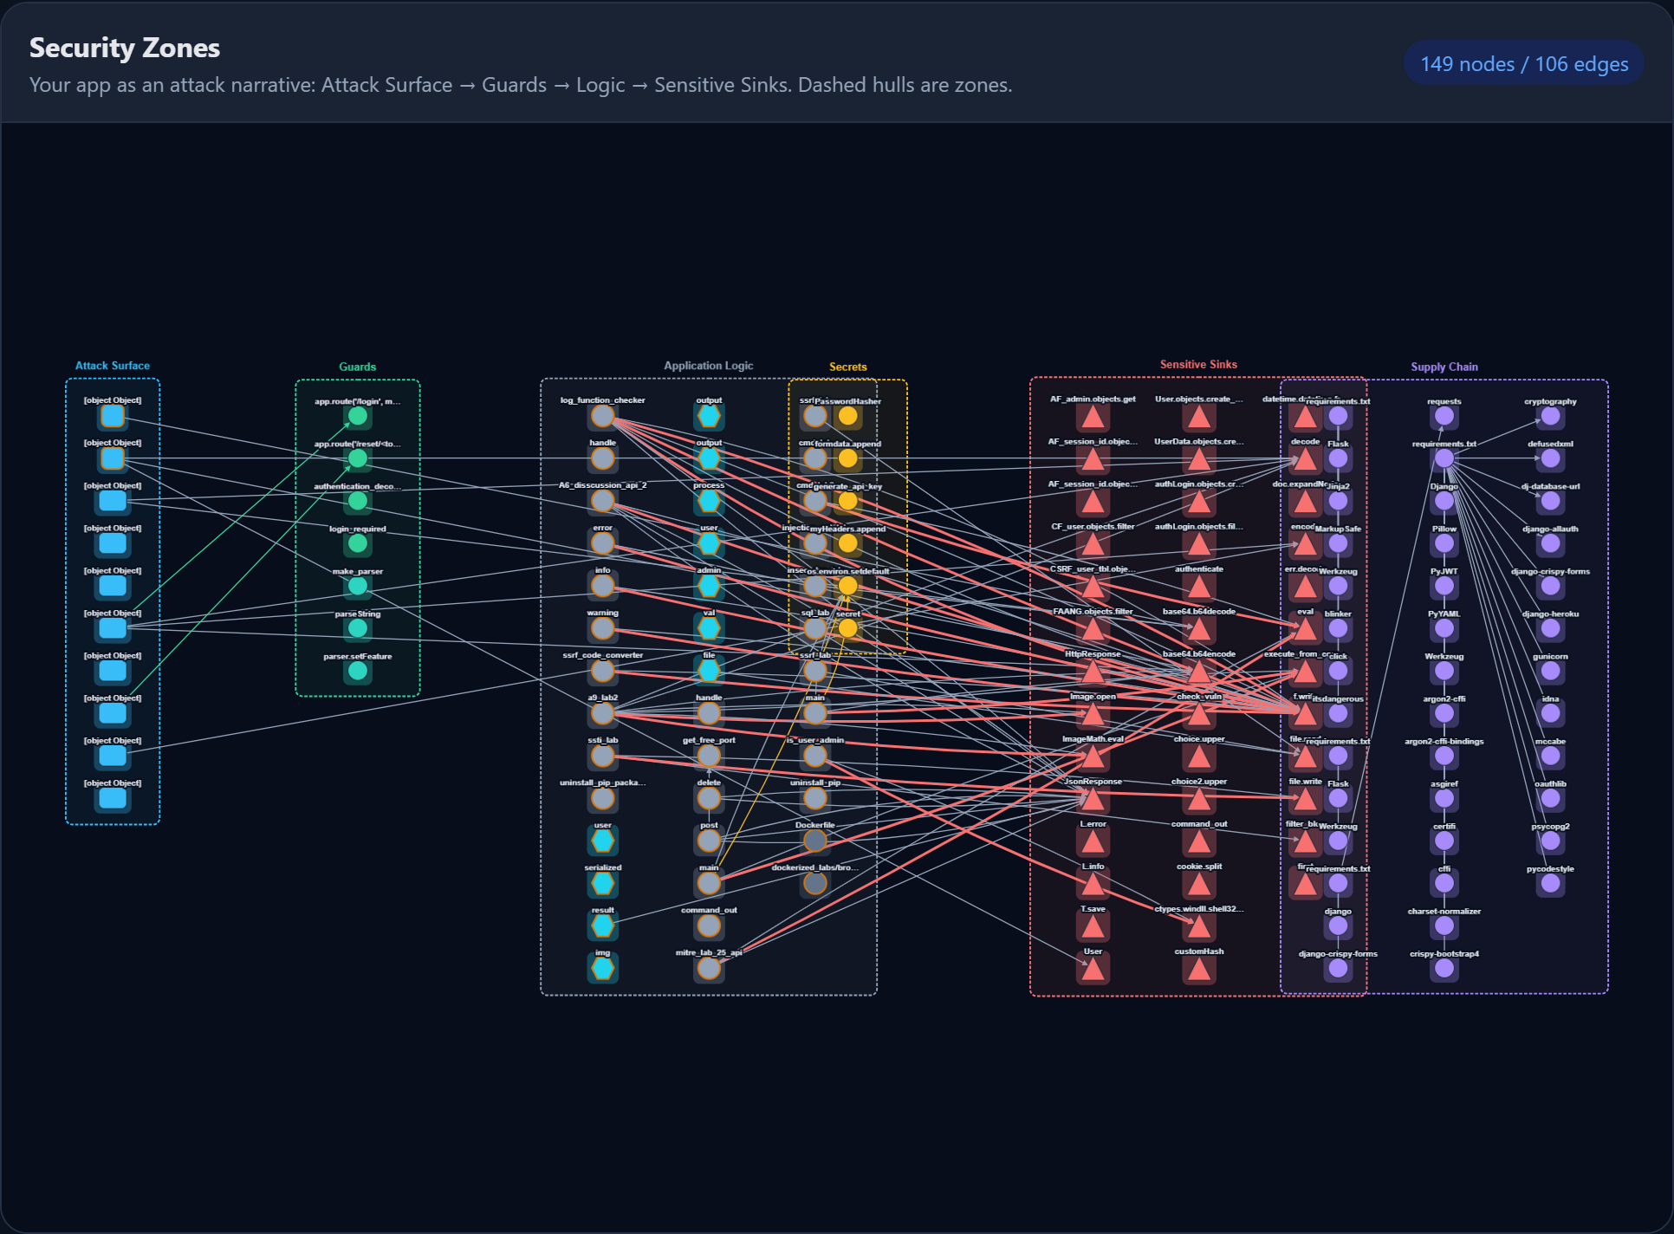Image resolution: width=1674 pixels, height=1234 pixels.
Task: Select the defusedxml package node
Action: [x=1551, y=458]
